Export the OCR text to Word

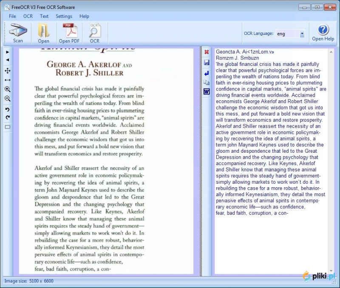tap(207, 91)
